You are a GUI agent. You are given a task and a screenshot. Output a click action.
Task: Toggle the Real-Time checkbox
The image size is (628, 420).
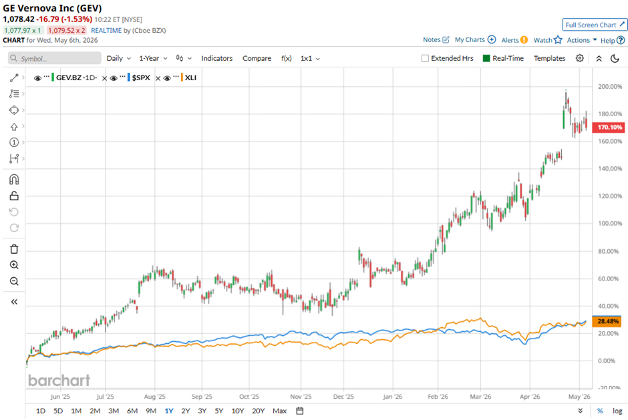click(x=486, y=59)
